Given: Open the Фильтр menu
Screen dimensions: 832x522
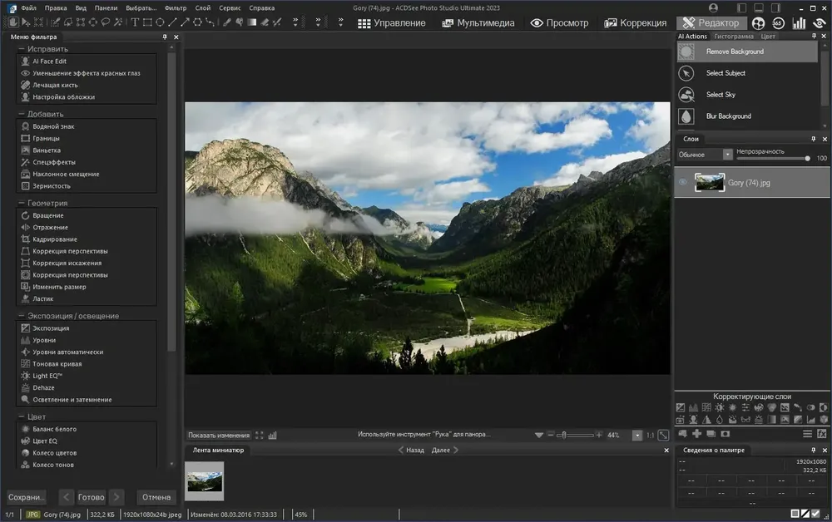Looking at the screenshot, I should (176, 8).
